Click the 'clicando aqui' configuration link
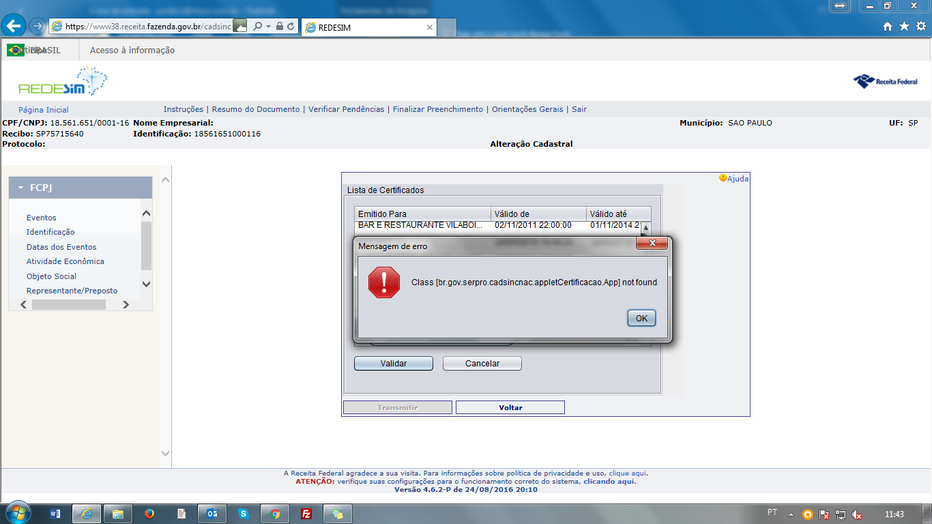This screenshot has width=932, height=524. coord(609,481)
